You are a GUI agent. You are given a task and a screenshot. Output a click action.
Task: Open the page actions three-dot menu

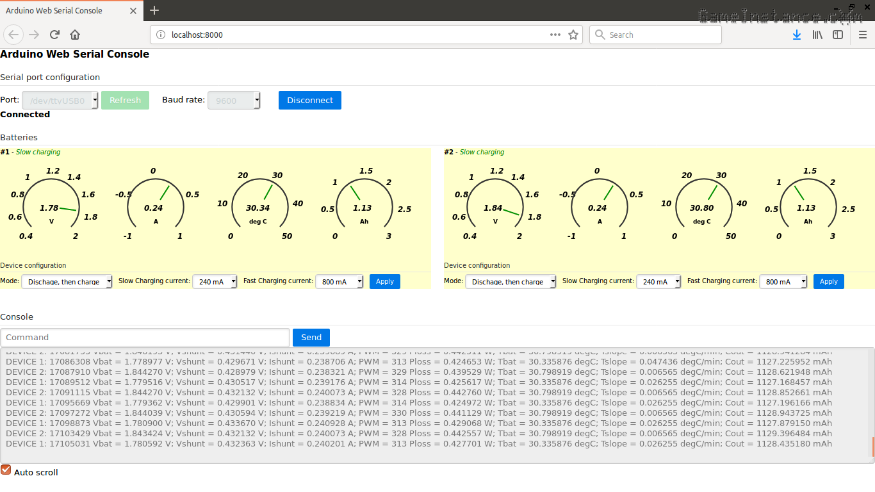(555, 35)
